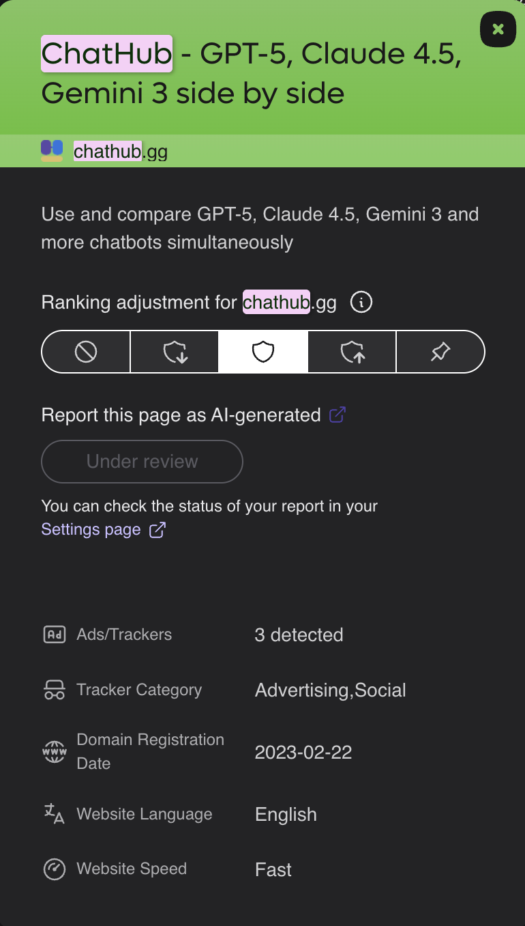
Task: Select the normal ranking shield option
Action: (263, 352)
